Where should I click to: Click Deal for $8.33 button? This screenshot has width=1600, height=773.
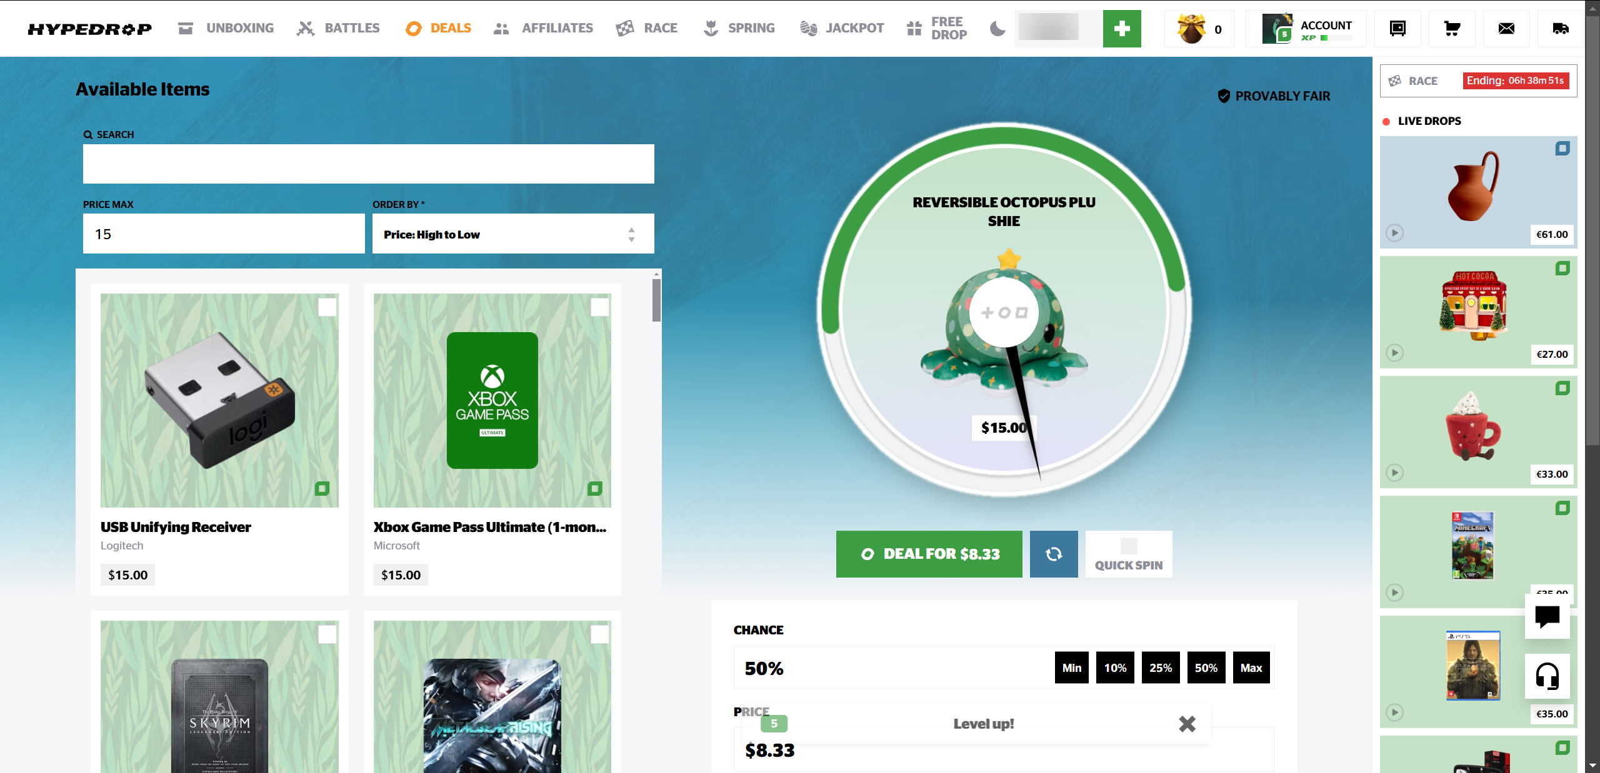coord(929,554)
